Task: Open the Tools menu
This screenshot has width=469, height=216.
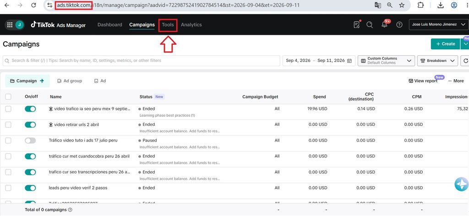Action: pos(168,25)
